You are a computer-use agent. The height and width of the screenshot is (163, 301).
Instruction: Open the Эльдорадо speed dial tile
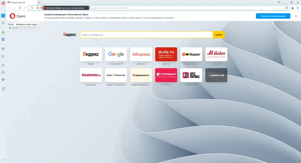tap(91, 75)
